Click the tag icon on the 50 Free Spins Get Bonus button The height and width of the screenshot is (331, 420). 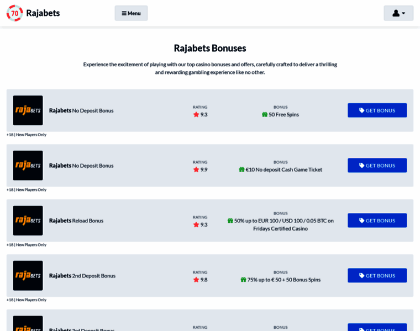tap(361, 110)
